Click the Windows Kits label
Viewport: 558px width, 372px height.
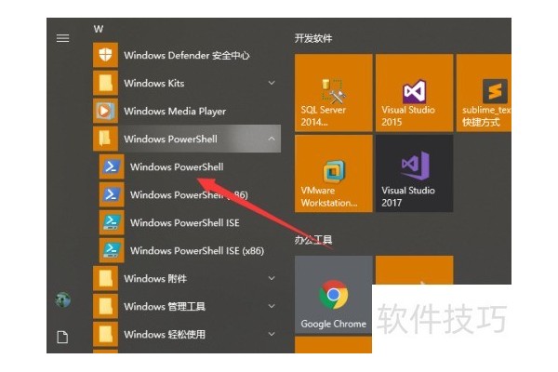[154, 83]
